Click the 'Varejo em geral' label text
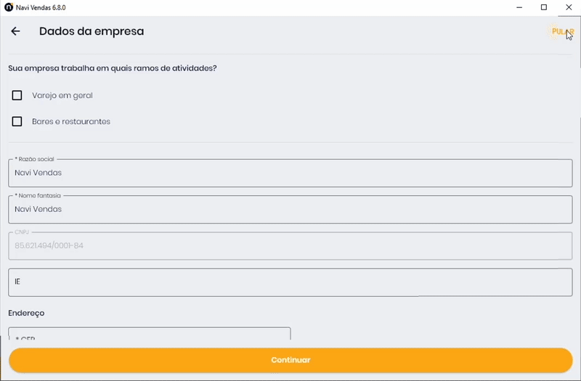 (x=62, y=95)
